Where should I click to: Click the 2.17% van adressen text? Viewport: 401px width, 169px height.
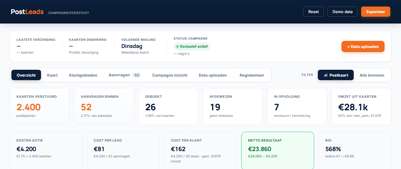96,116
